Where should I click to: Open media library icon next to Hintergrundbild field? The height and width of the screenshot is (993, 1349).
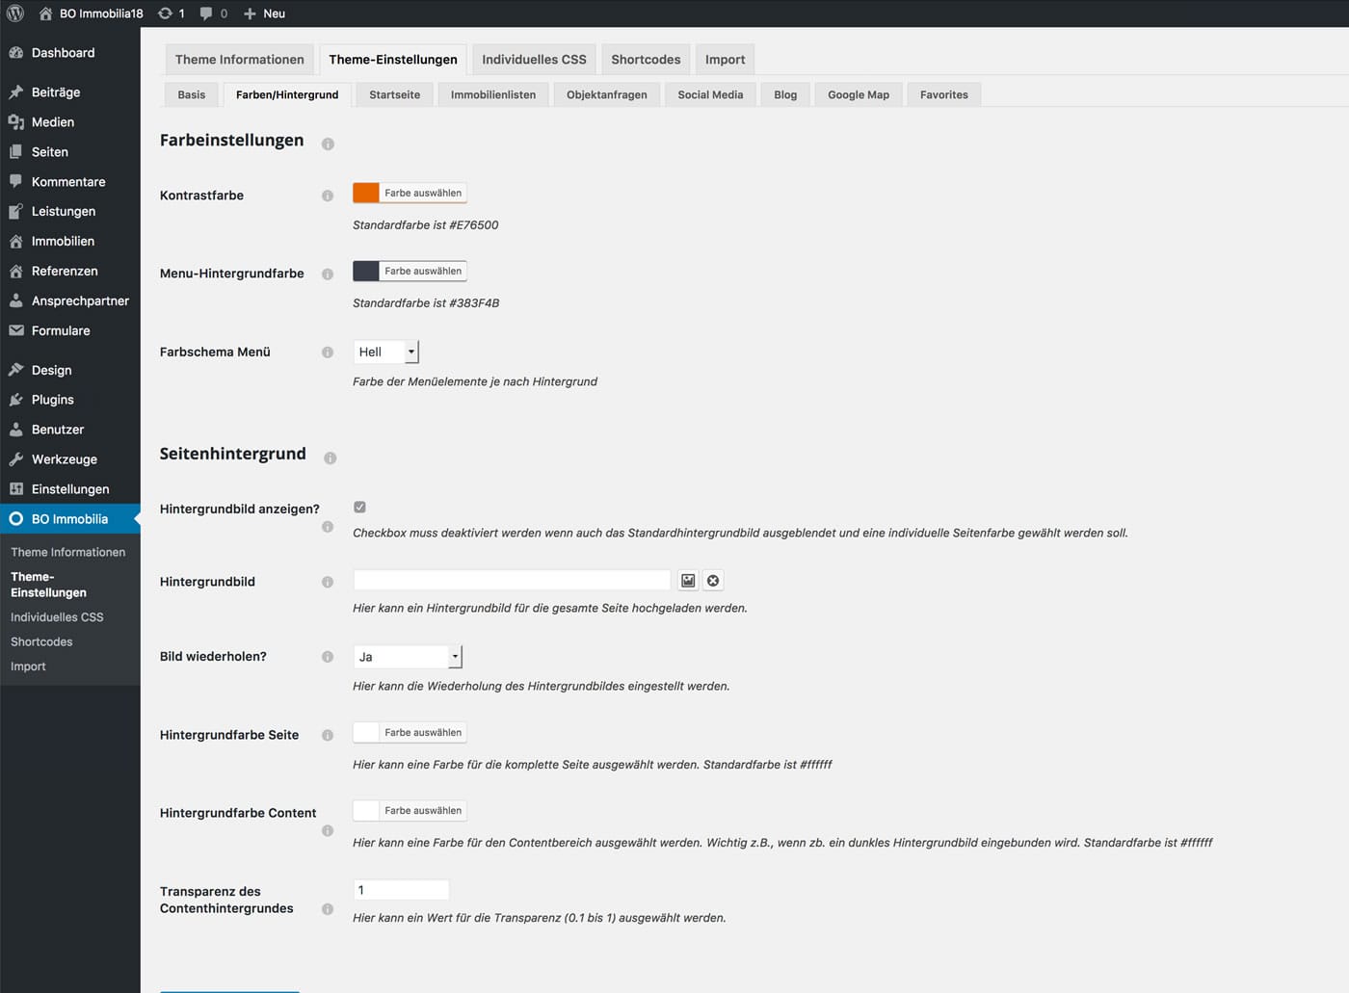coord(688,581)
